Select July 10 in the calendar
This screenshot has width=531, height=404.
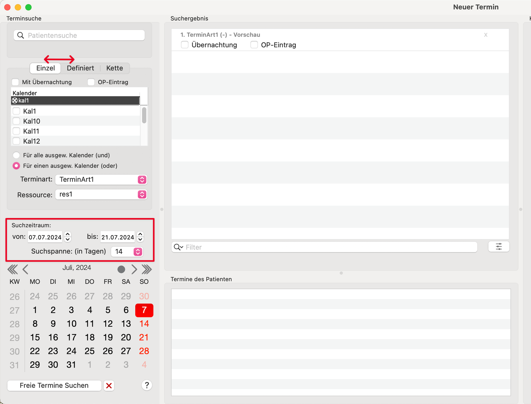coord(71,324)
